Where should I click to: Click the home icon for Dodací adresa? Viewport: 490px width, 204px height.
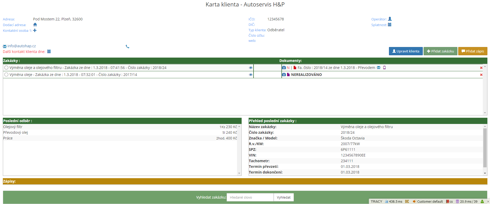point(35,25)
